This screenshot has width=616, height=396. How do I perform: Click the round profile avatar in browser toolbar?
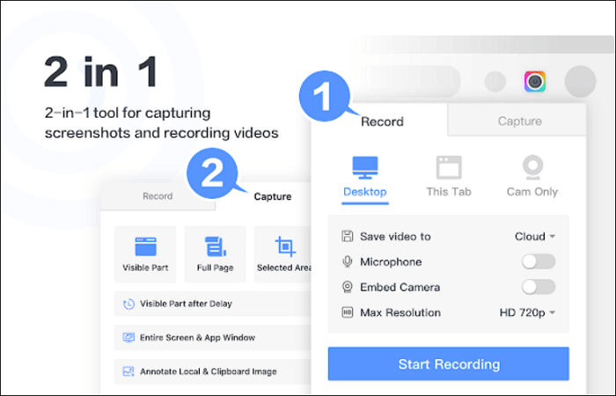point(580,82)
